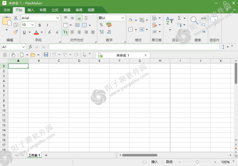Apply percent number format
Viewport: 238px width, 166px height.
pos(102,25)
